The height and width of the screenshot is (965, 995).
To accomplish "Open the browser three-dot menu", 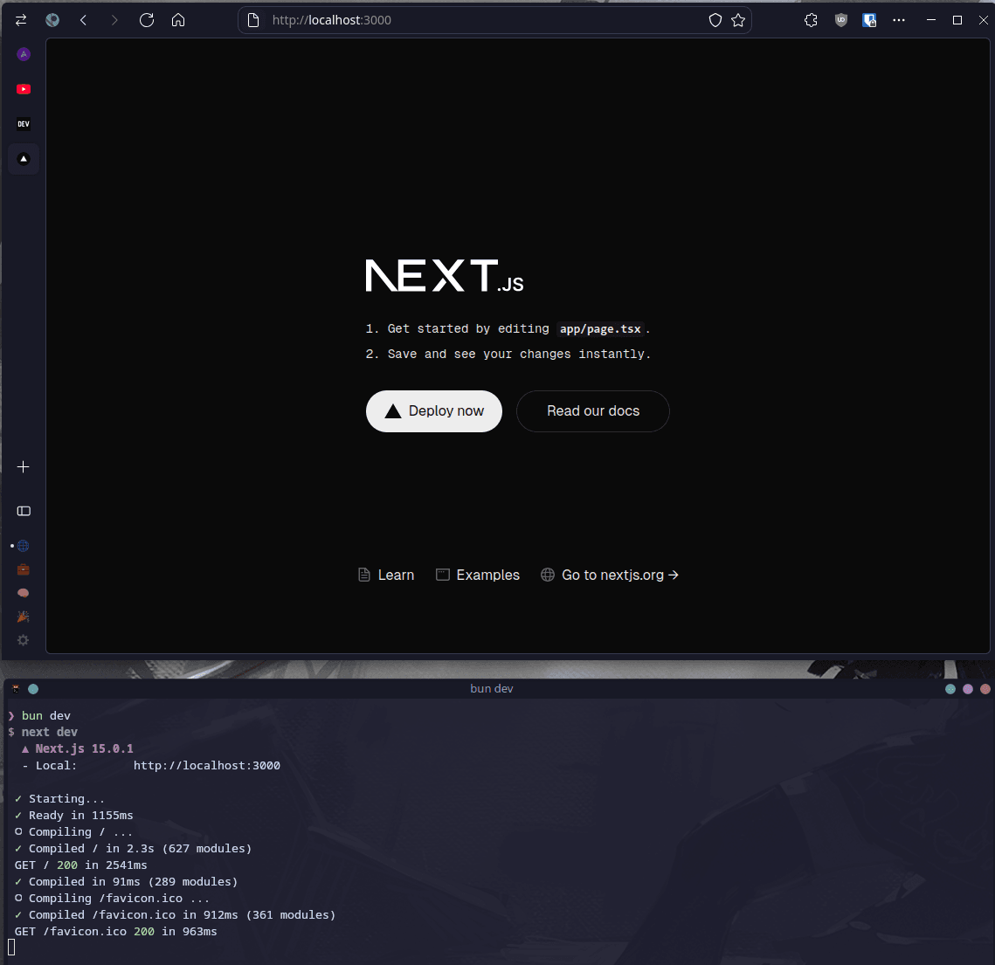I will tap(899, 20).
